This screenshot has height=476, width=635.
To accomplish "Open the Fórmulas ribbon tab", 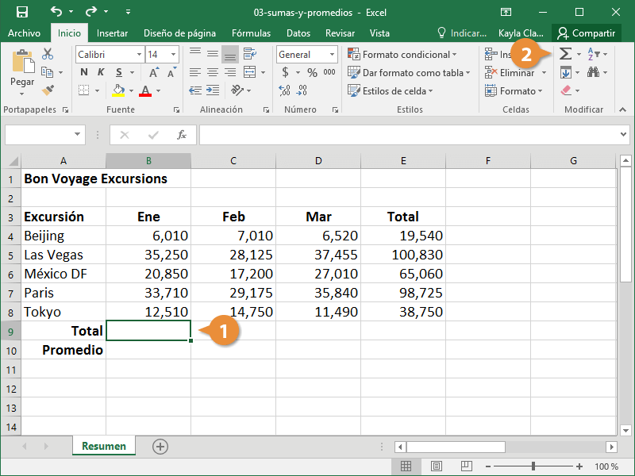I will [x=251, y=33].
